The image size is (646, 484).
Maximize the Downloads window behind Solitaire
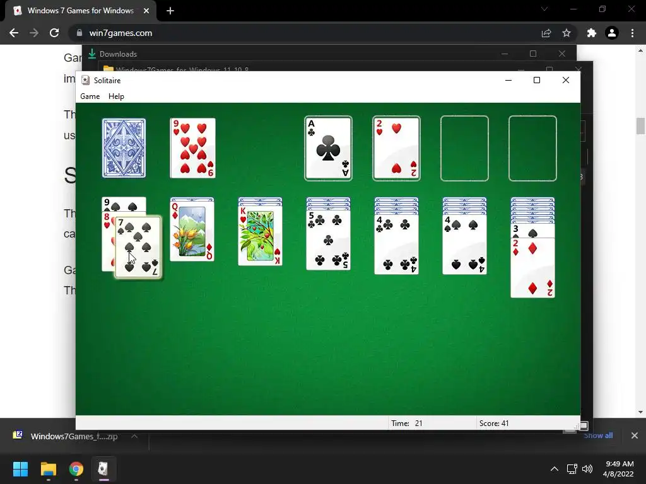533,54
